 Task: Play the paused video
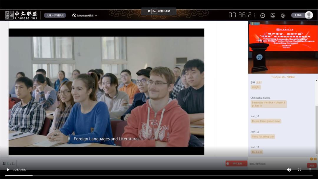pyautogui.click(x=8, y=170)
